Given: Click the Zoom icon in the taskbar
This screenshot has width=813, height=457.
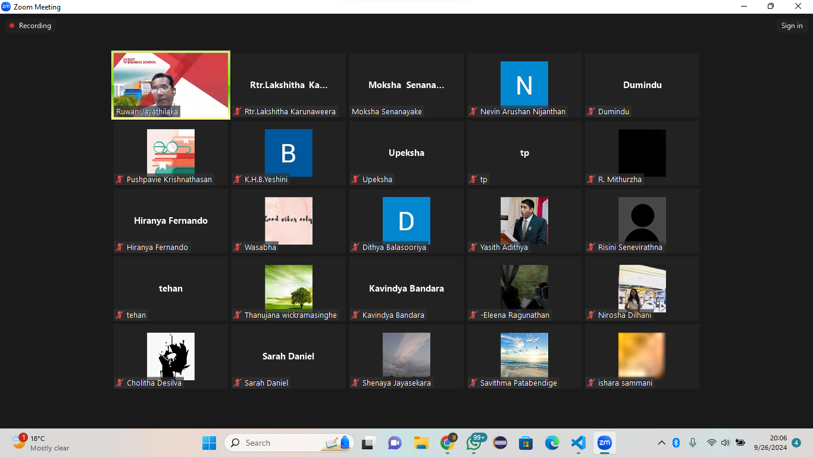Looking at the screenshot, I should 604,443.
